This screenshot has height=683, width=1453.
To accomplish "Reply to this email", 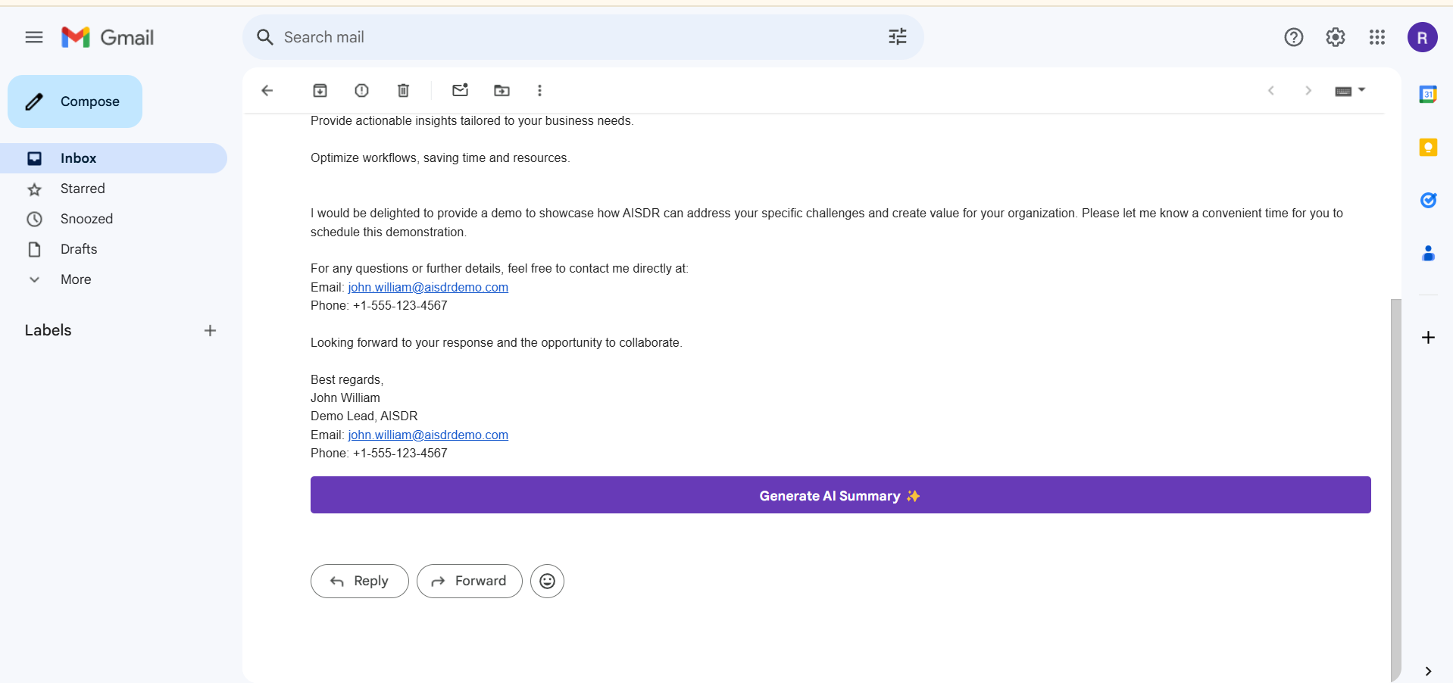I will [360, 582].
